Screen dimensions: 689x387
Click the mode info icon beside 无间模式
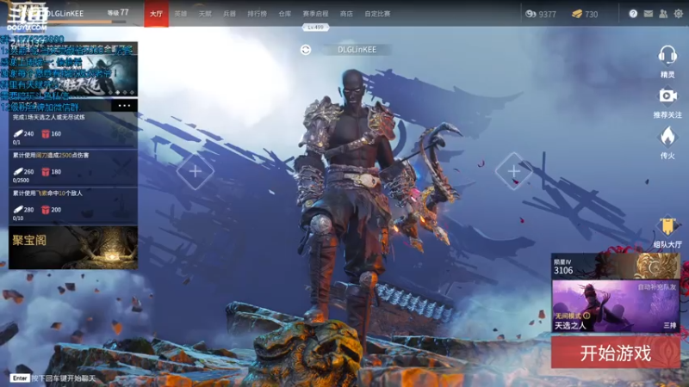tap(587, 316)
